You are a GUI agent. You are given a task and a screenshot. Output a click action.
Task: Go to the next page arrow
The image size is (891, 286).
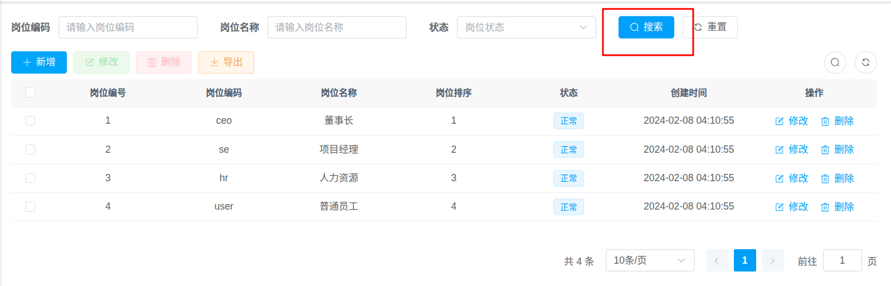(772, 260)
